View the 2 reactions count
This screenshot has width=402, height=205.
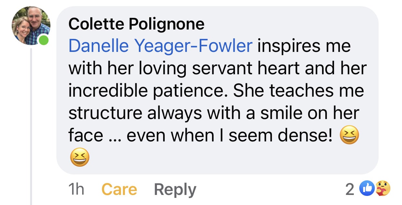tap(350, 189)
